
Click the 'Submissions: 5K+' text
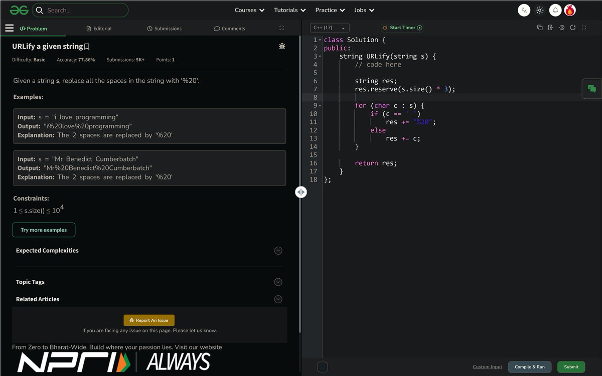[125, 60]
